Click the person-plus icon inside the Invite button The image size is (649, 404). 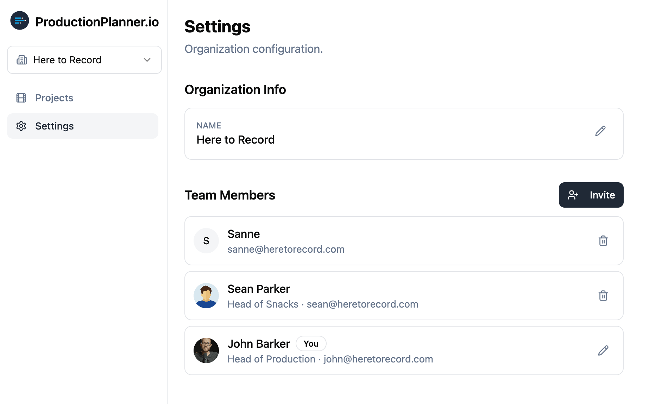[573, 195]
